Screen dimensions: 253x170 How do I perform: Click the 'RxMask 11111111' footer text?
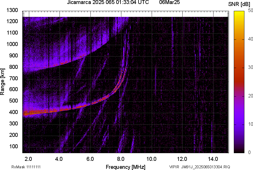(26, 167)
